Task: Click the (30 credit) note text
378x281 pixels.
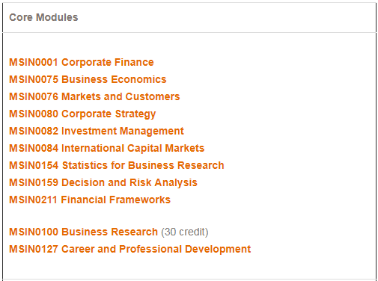Action: (x=185, y=232)
